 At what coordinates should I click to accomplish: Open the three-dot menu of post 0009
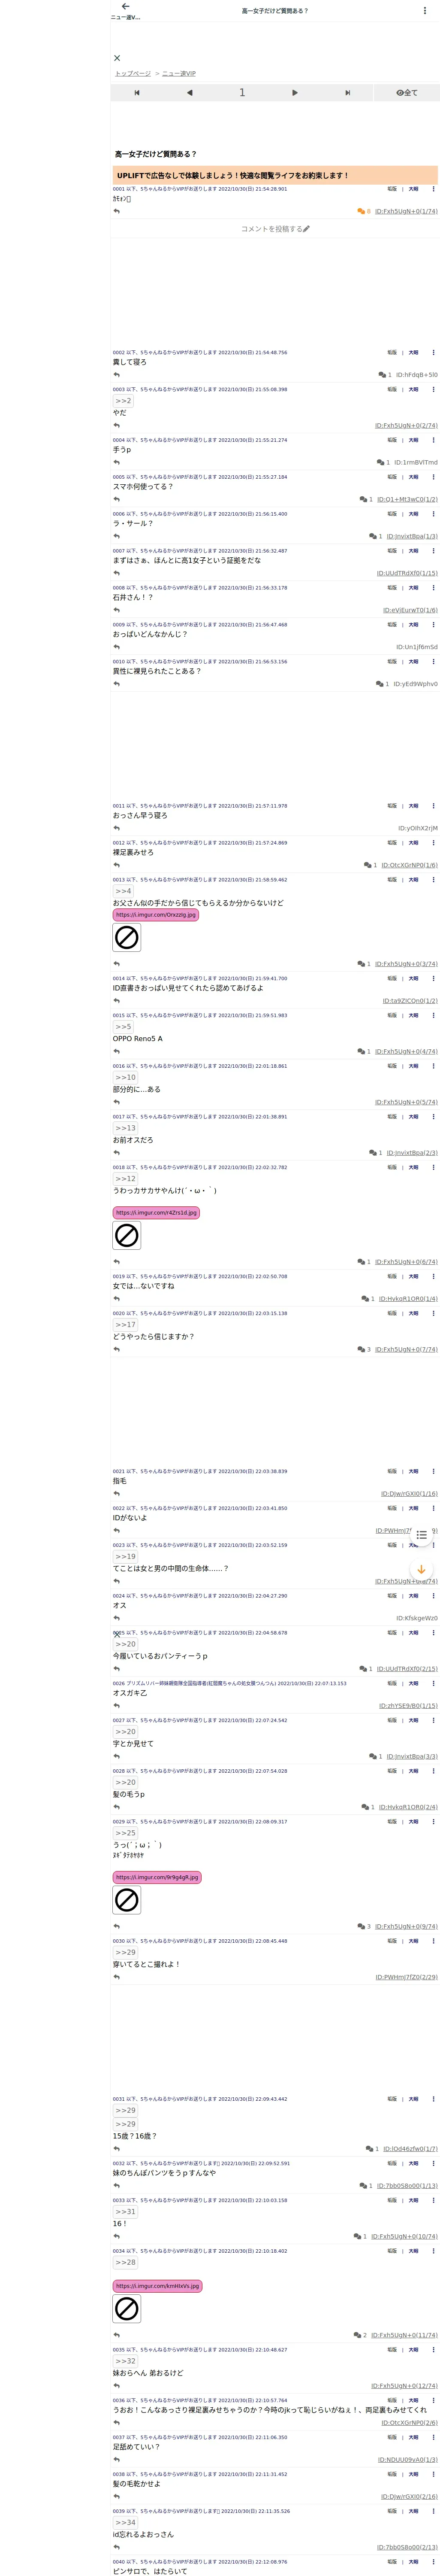point(433,625)
